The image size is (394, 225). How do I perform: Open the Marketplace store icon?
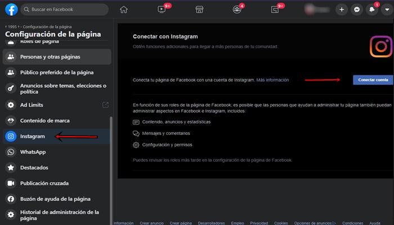[x=199, y=10]
